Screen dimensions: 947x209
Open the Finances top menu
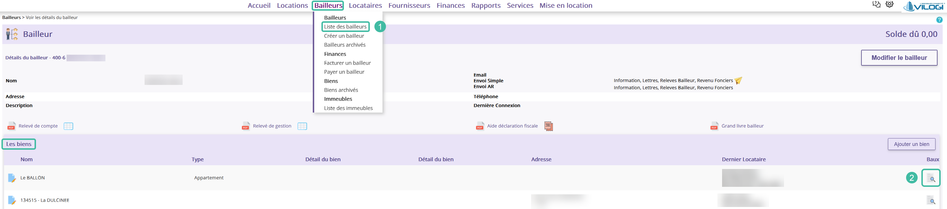[x=451, y=5]
